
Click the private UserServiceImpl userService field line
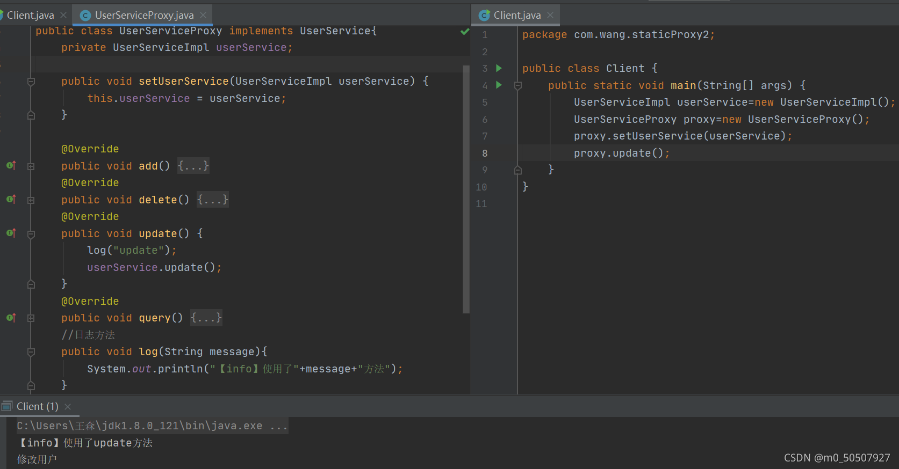pos(177,47)
